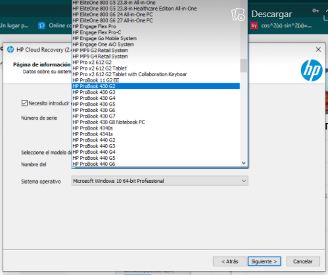Select HP EliteOne 800 G6 27 All-in-One PC
The image size is (328, 275).
pos(156,20)
